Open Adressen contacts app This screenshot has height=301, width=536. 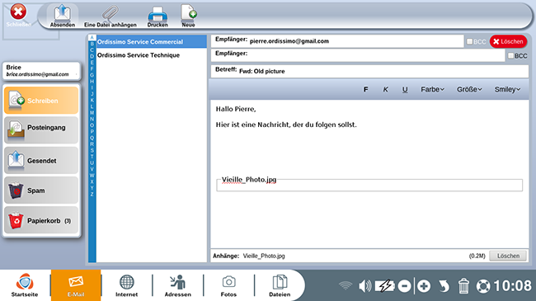(178, 285)
